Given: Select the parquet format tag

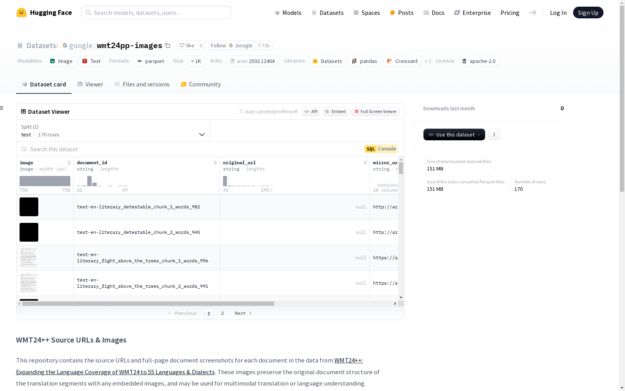Looking at the screenshot, I should point(150,61).
